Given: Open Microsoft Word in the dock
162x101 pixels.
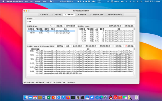Looking at the screenshot, I should 45,97.
